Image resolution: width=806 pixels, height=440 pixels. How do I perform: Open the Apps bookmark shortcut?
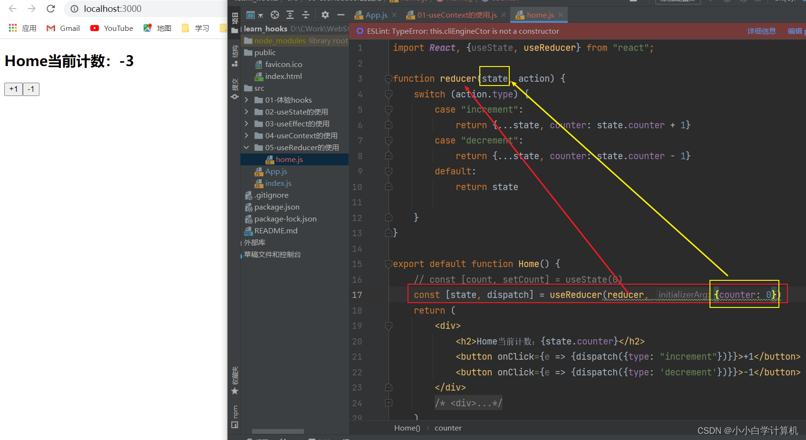[x=22, y=28]
